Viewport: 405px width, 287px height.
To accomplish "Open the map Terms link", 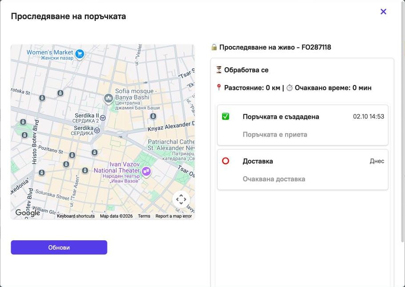I will tap(144, 216).
